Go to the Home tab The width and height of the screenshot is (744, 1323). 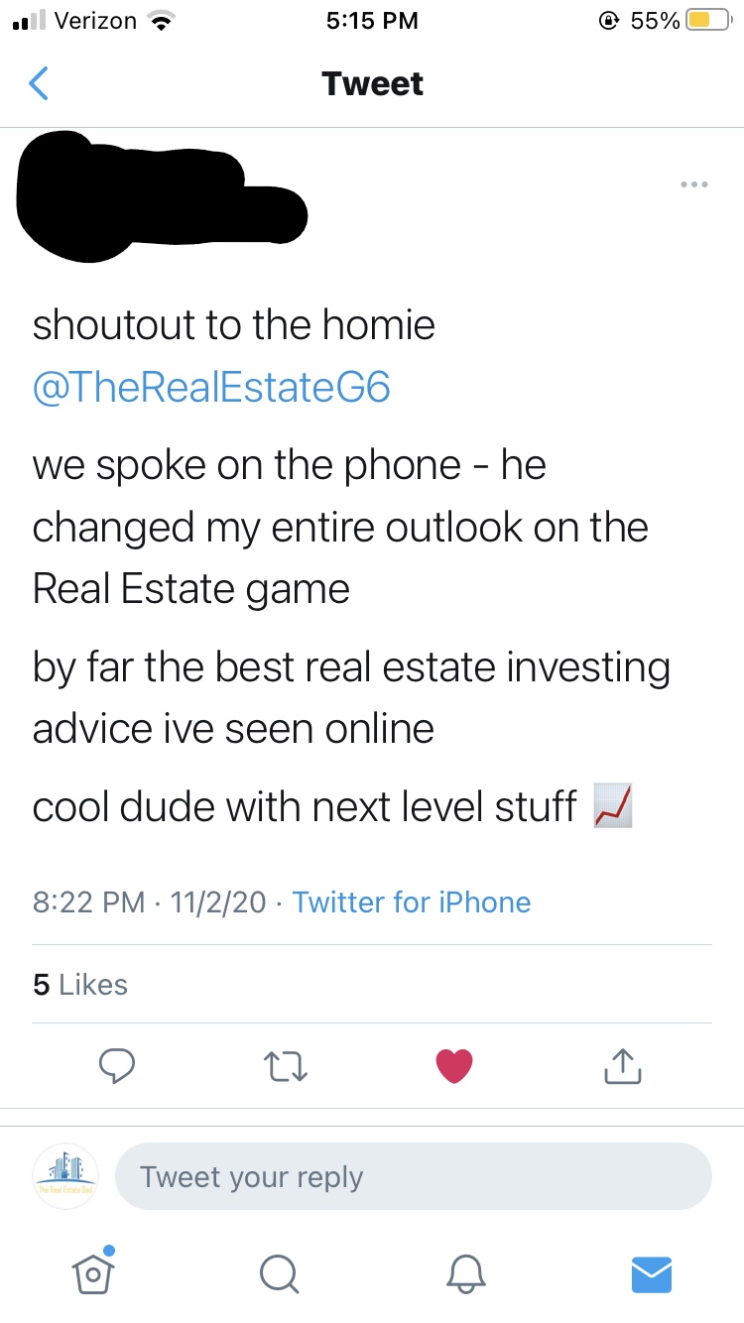[93, 1272]
